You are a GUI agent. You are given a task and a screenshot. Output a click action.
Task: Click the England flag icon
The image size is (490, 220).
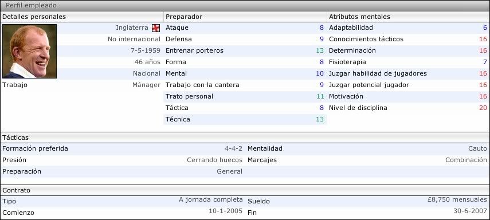[156, 28]
